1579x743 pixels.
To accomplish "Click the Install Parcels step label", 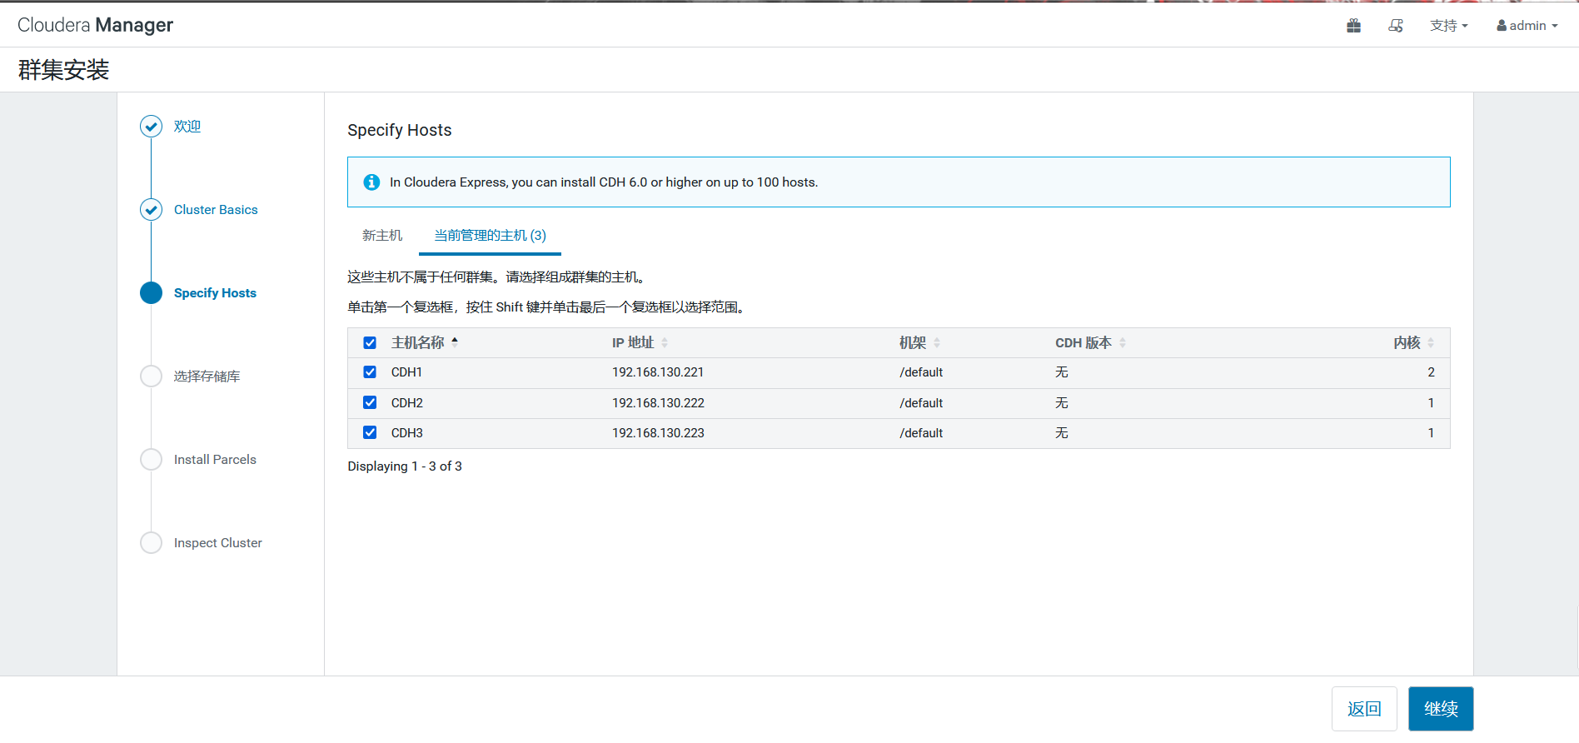I will coord(215,460).
